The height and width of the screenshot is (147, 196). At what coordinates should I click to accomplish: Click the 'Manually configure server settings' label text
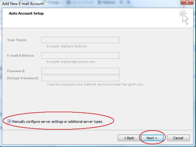[57, 122]
